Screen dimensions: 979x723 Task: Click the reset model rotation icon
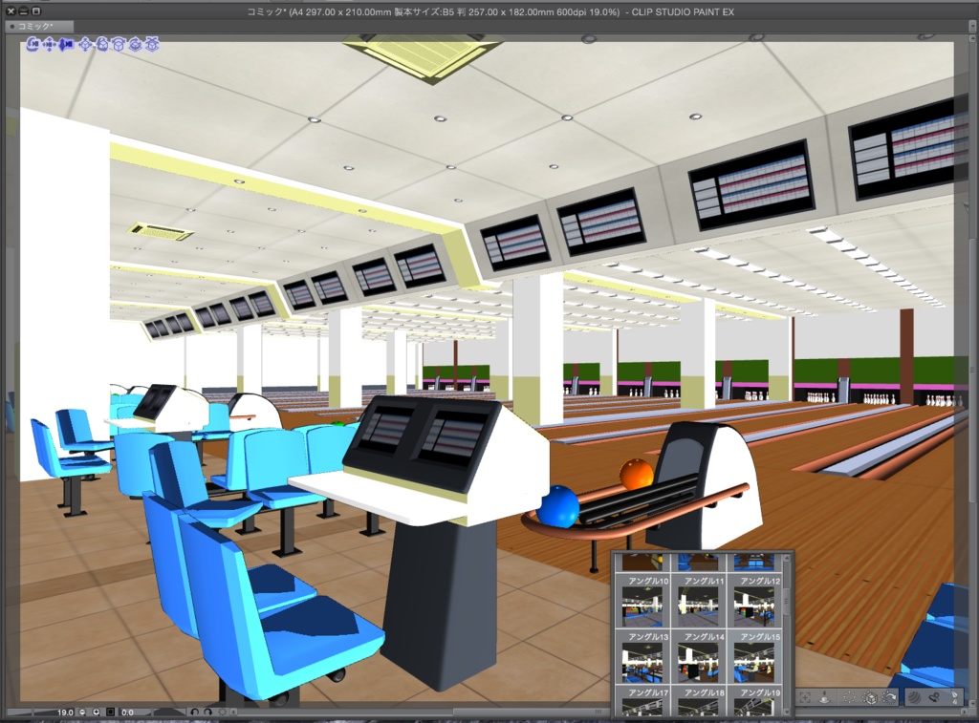pos(870,697)
